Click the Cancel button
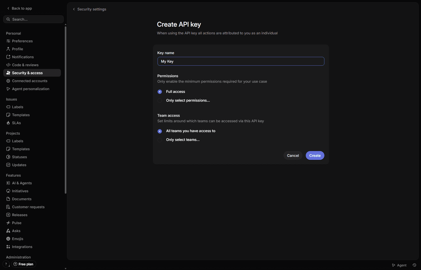This screenshot has height=270, width=421. [293, 156]
